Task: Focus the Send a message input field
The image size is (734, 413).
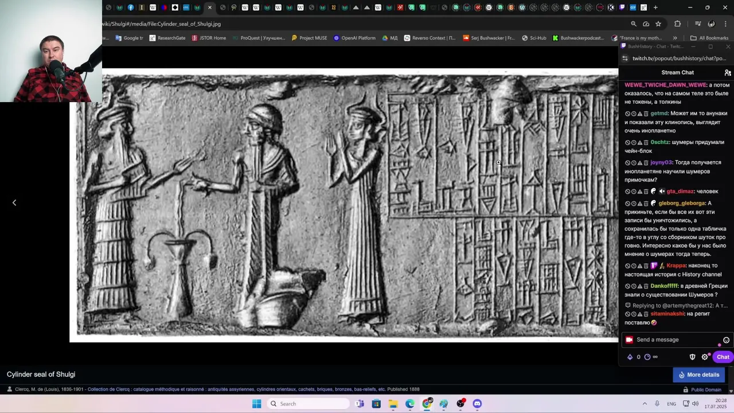Action: click(677, 340)
